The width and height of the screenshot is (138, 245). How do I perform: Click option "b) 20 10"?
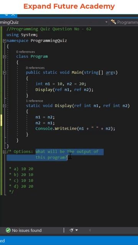coord(23,175)
